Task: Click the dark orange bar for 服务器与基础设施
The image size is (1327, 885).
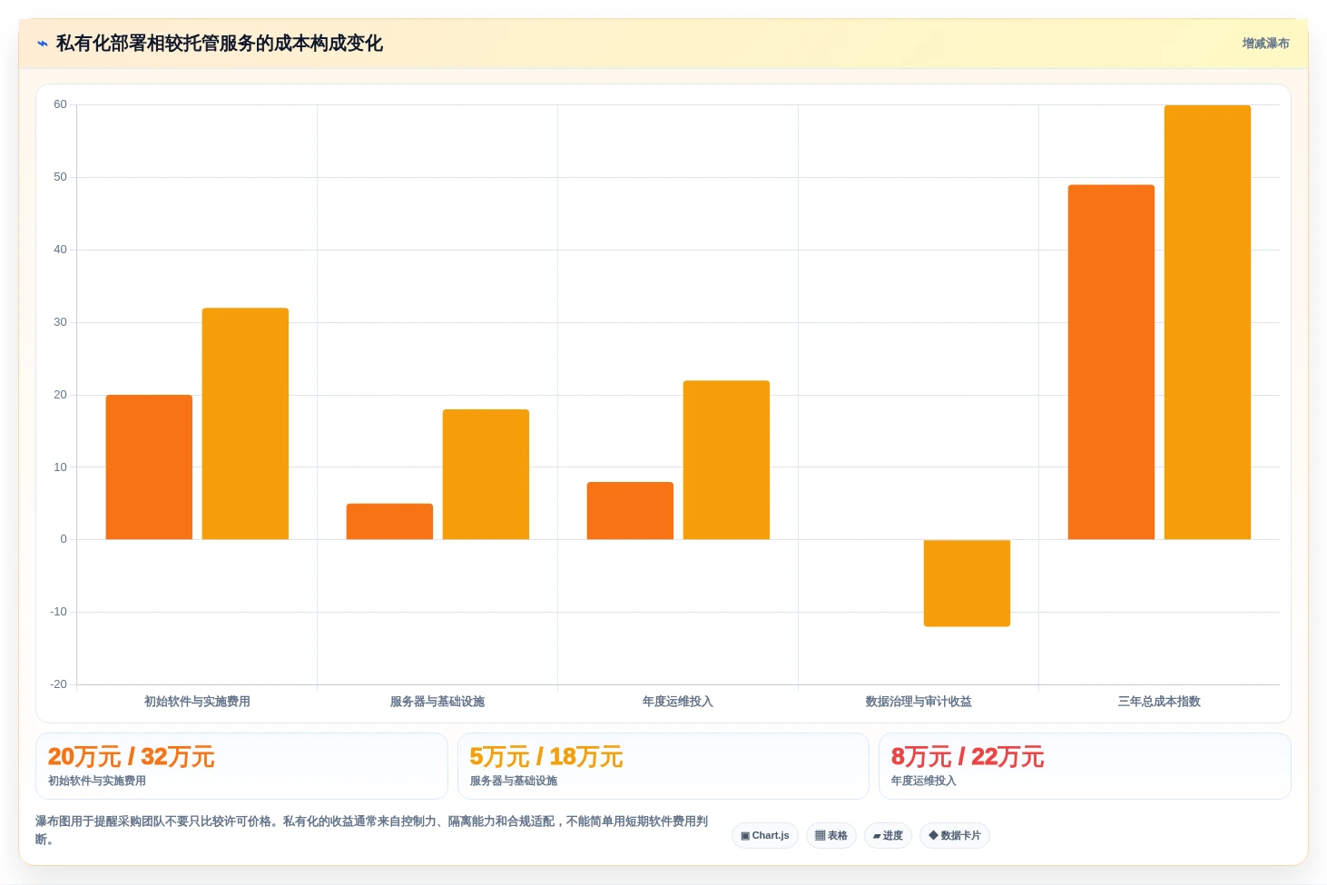Action: pyautogui.click(x=389, y=522)
